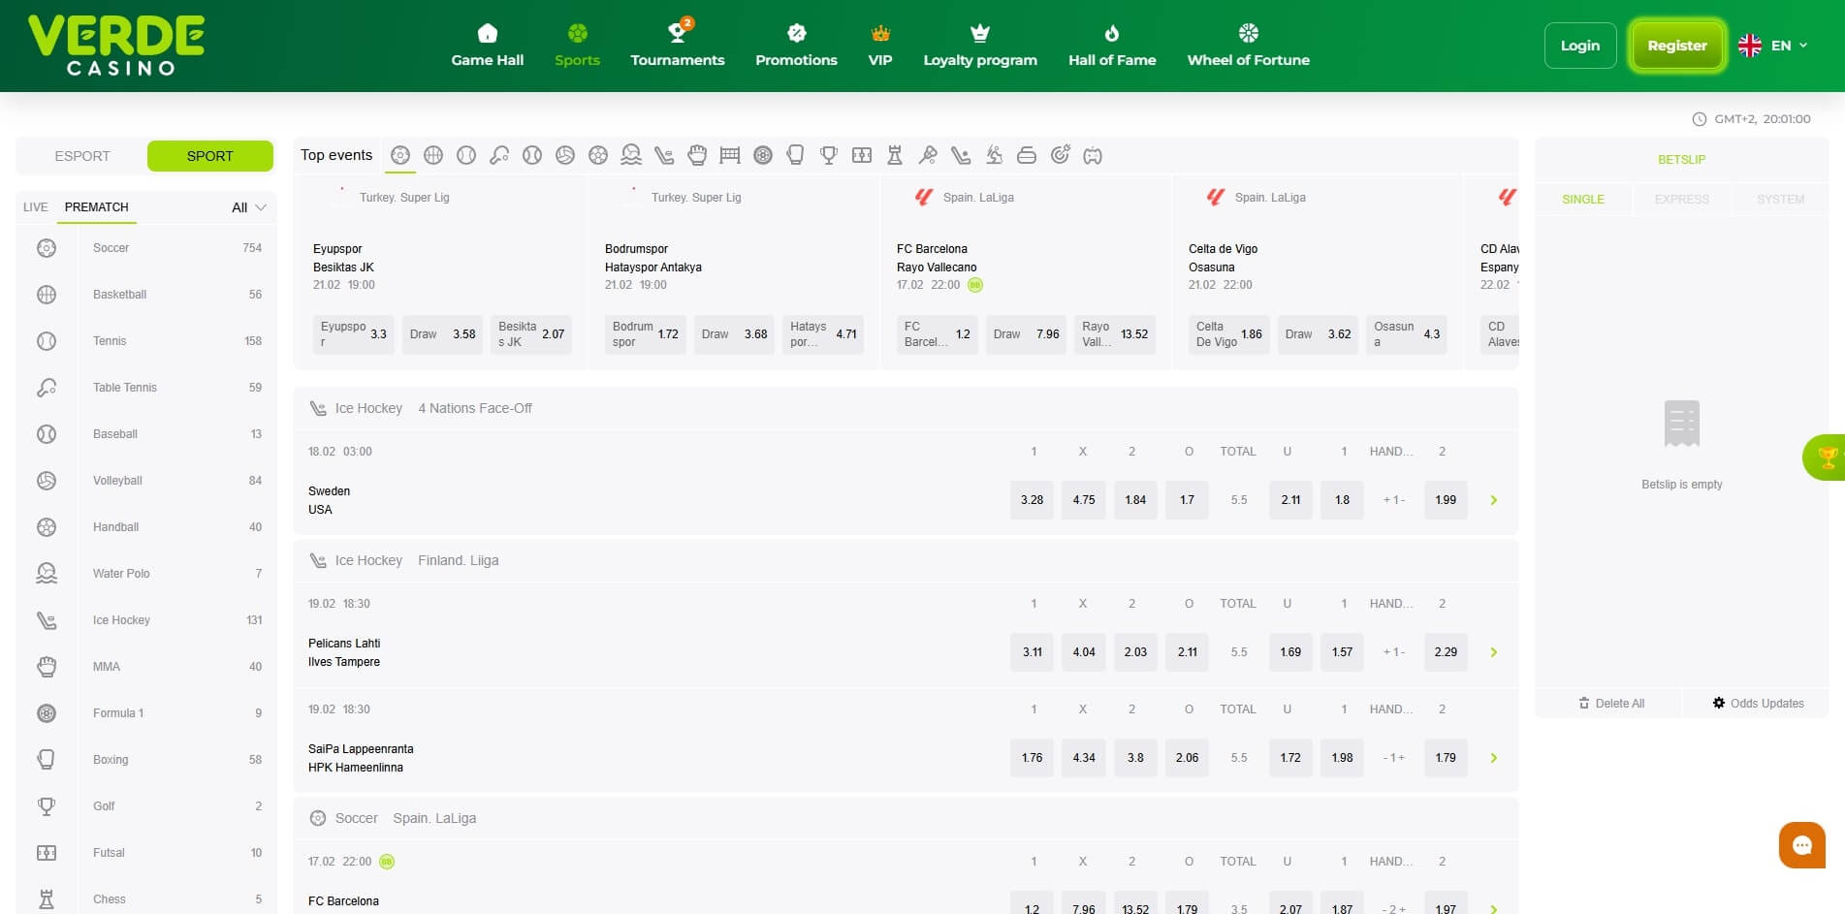Select the Formula 1 icon in sidebar

coord(46,713)
